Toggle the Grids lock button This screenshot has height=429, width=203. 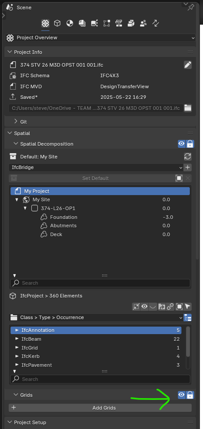(x=190, y=395)
